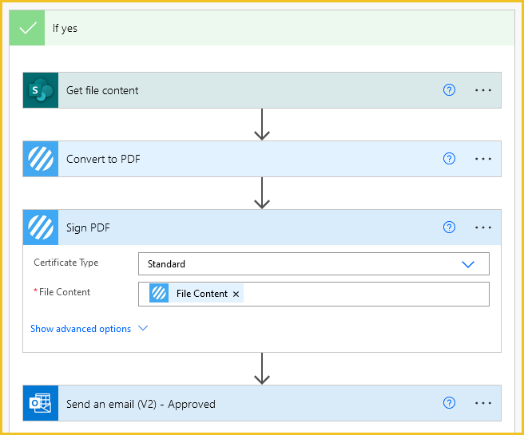The height and width of the screenshot is (435, 524).
Task: Open the ellipsis menu for Convert to PDF
Action: pos(483,159)
